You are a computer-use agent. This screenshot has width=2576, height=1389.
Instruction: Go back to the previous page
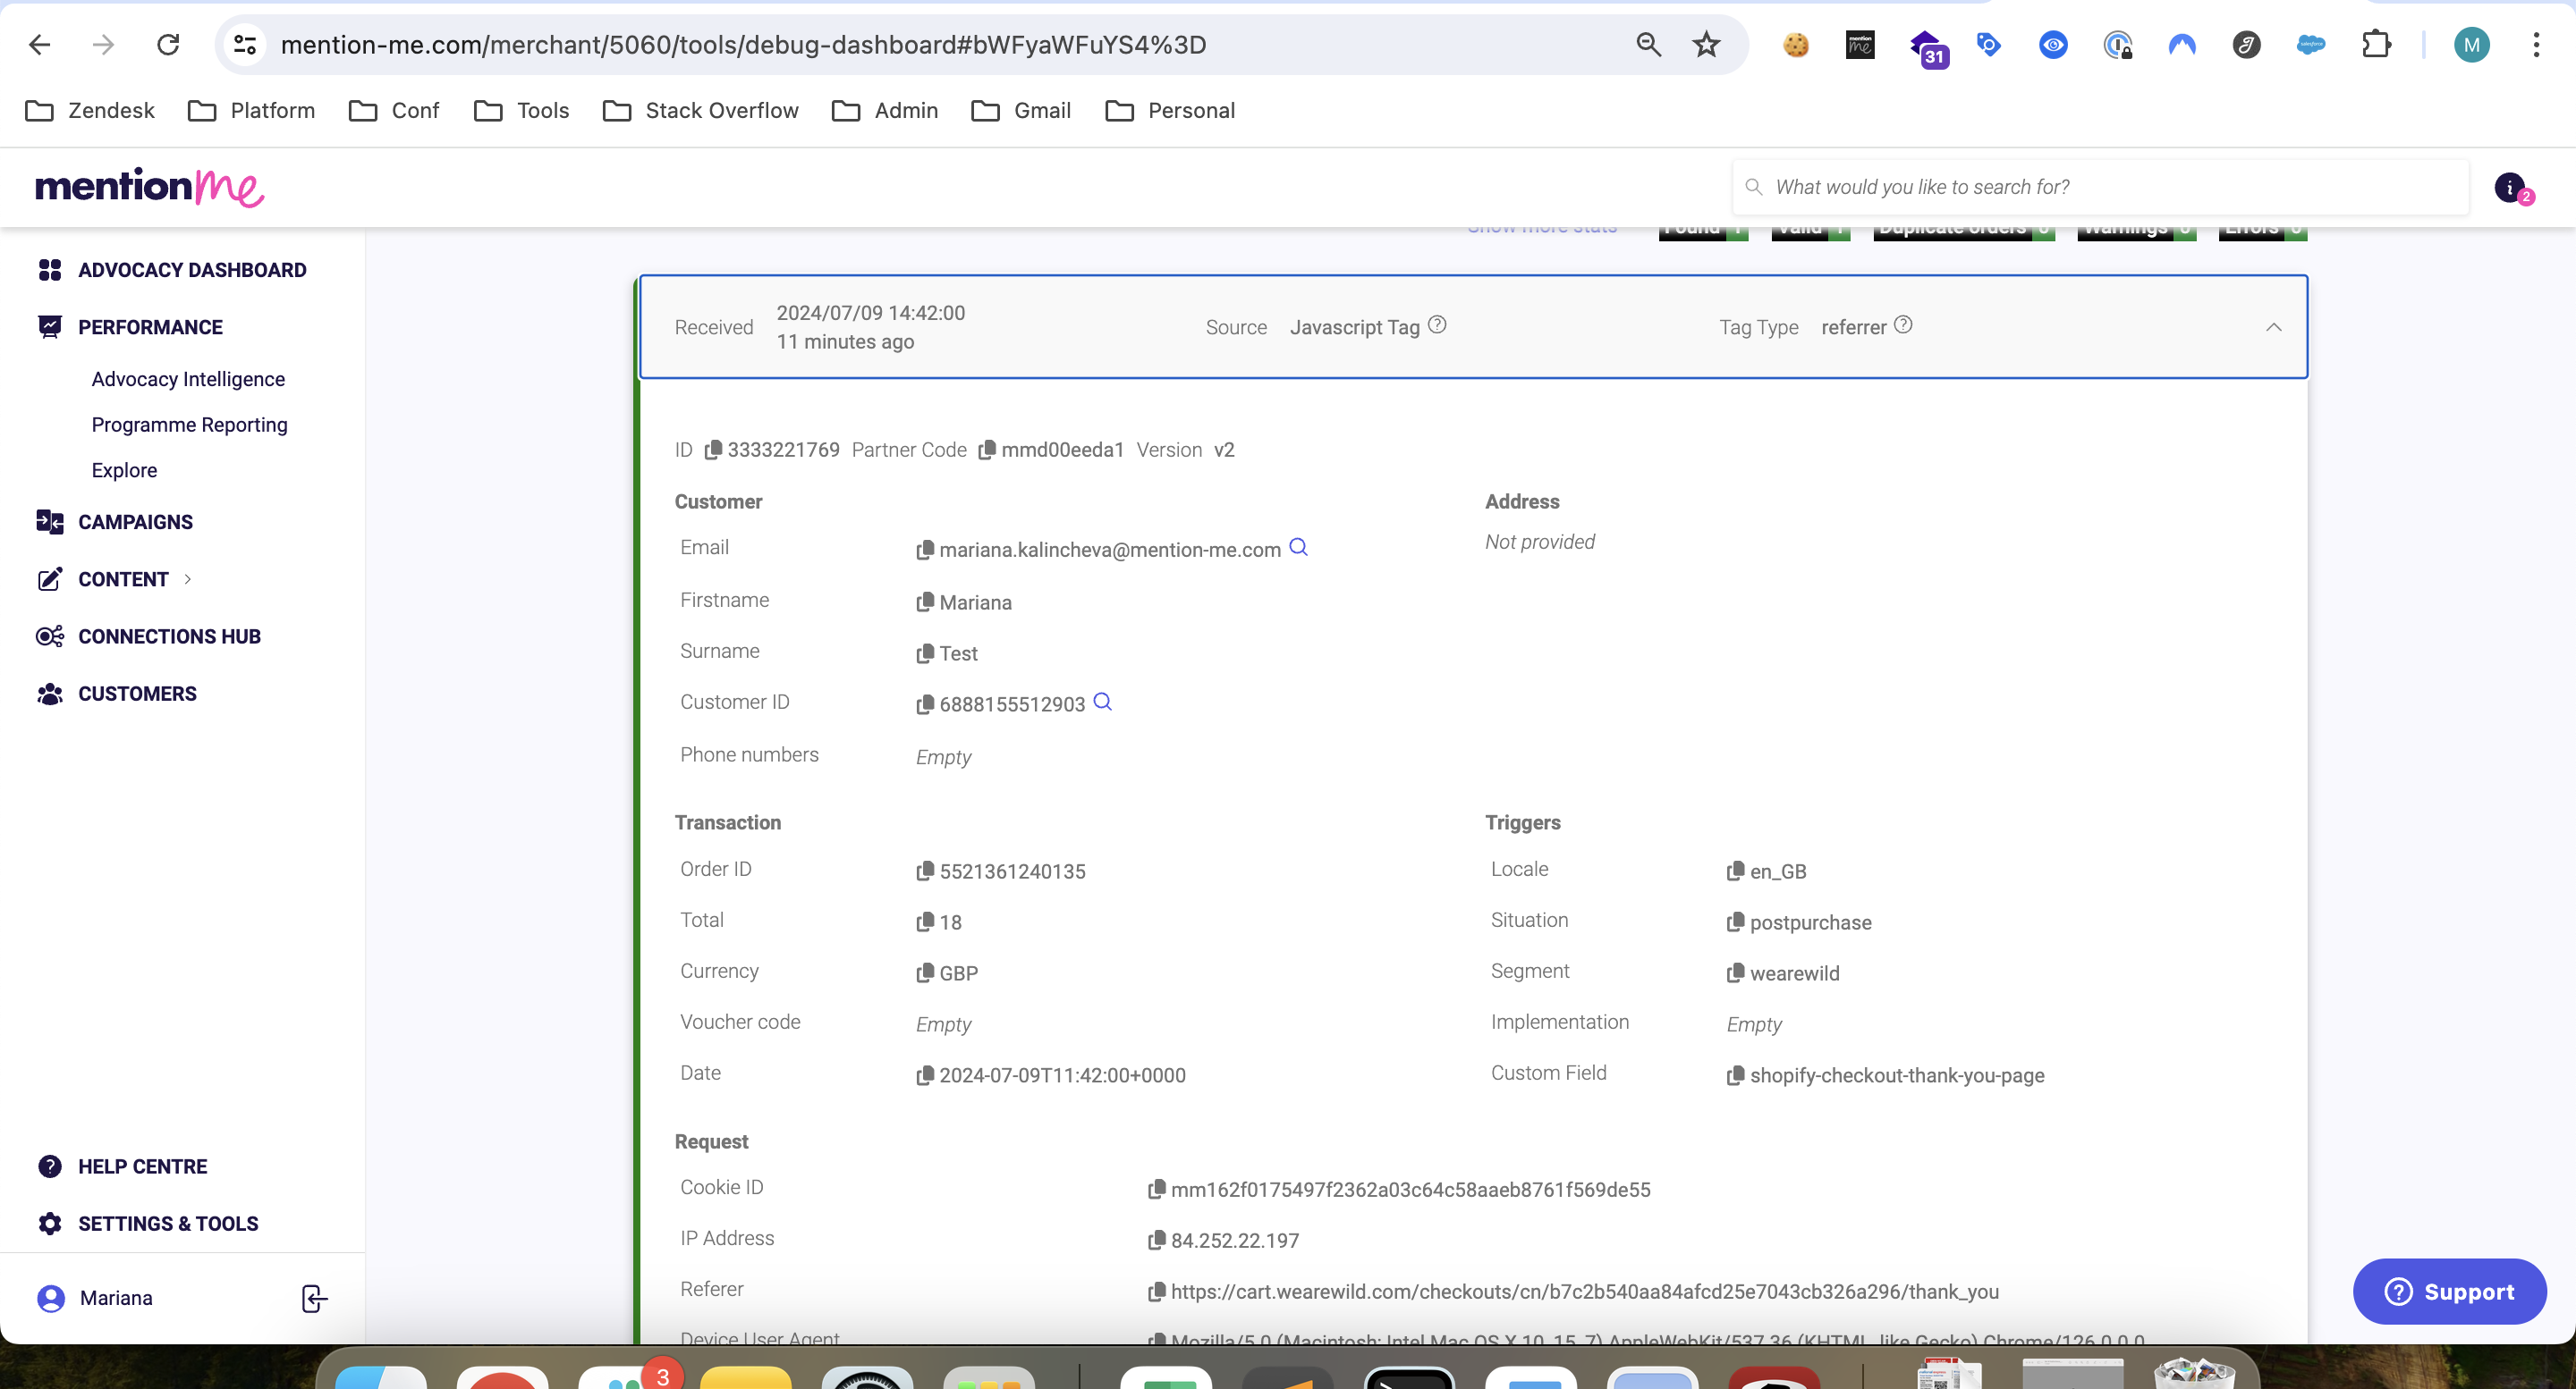(x=40, y=45)
